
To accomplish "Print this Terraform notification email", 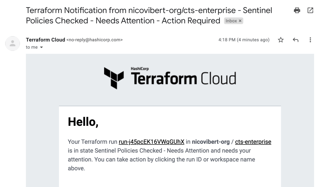I will (297, 11).
